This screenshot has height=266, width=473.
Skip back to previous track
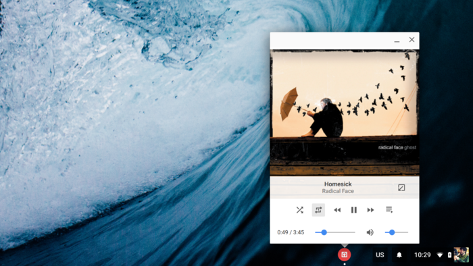click(337, 210)
